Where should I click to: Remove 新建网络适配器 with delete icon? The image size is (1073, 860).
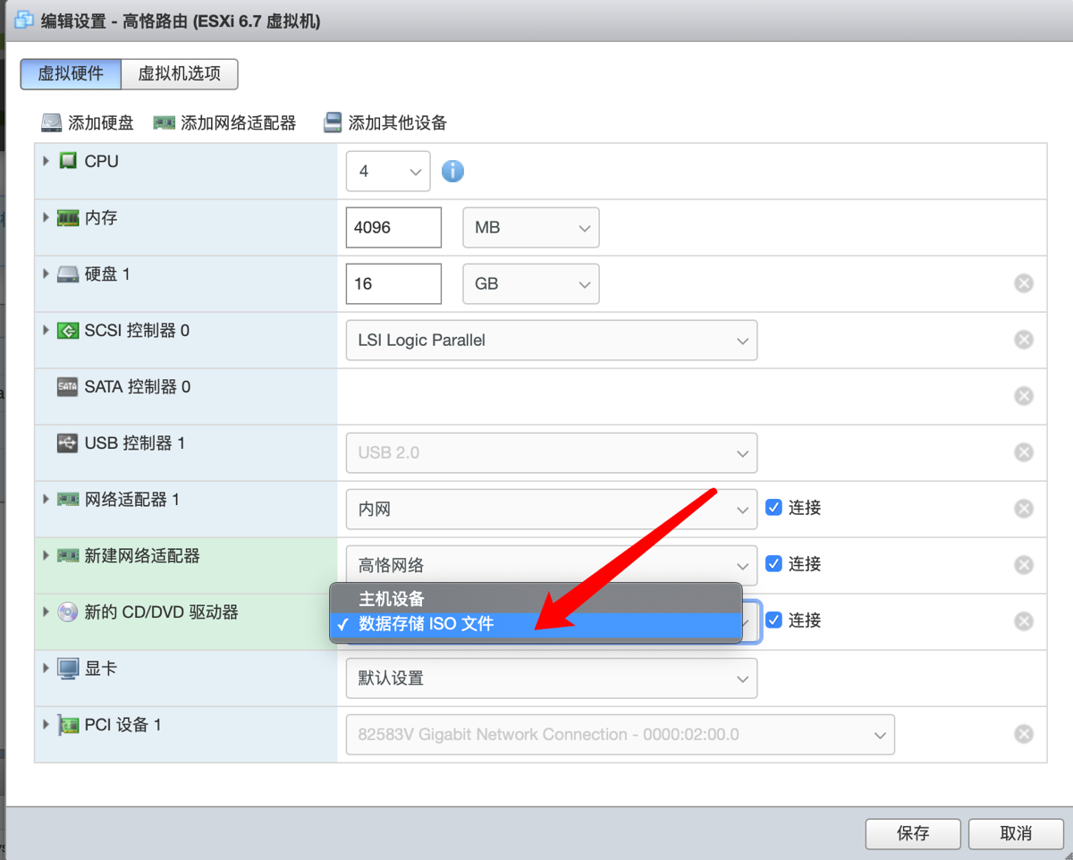(1024, 565)
